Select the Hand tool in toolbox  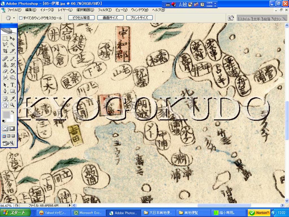tap(5, 105)
